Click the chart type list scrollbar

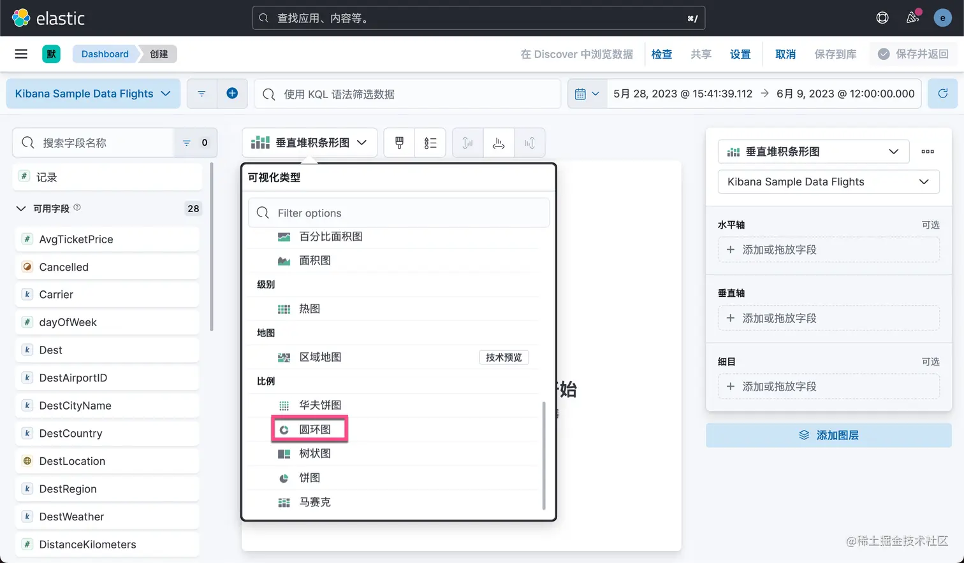point(544,455)
